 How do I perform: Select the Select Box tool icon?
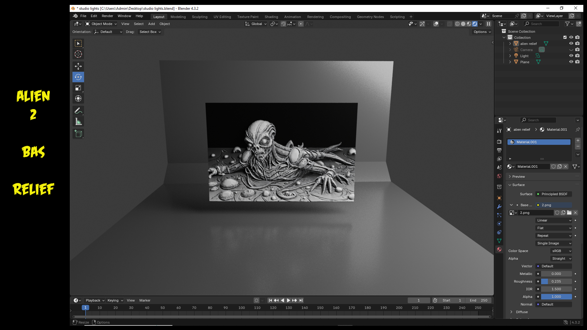[x=78, y=43]
